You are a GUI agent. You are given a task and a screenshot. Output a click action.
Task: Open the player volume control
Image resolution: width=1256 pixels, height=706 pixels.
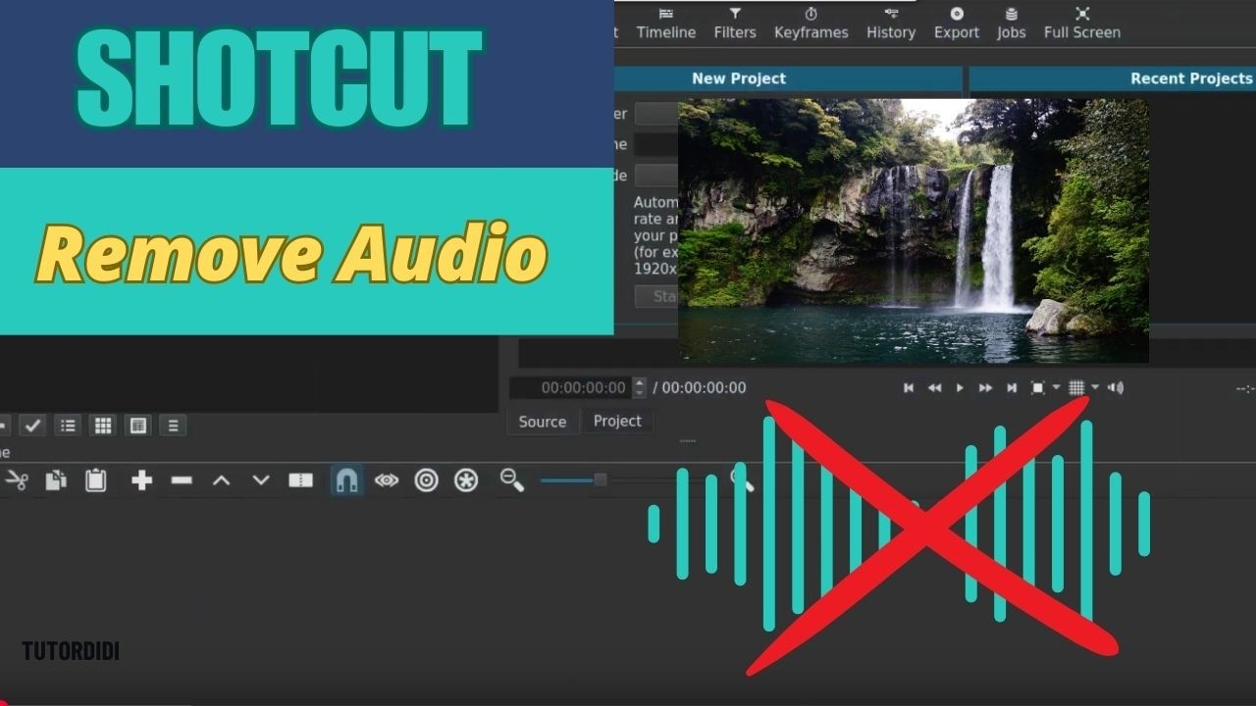point(1116,388)
